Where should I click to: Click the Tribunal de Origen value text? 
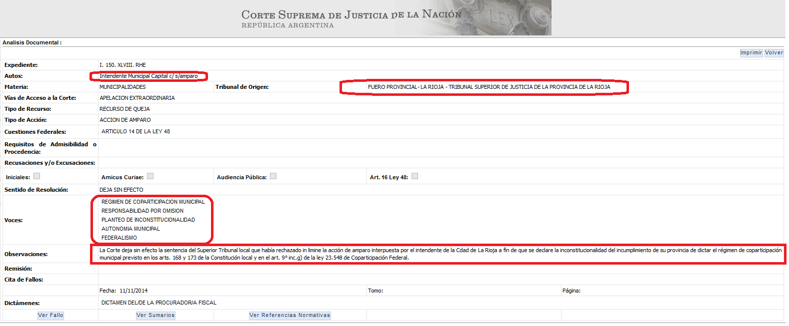[488, 87]
